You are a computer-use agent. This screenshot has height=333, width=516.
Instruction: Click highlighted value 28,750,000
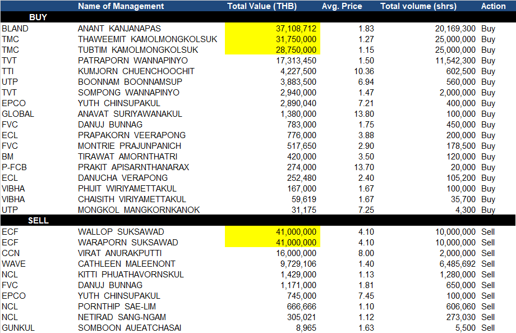(296, 50)
